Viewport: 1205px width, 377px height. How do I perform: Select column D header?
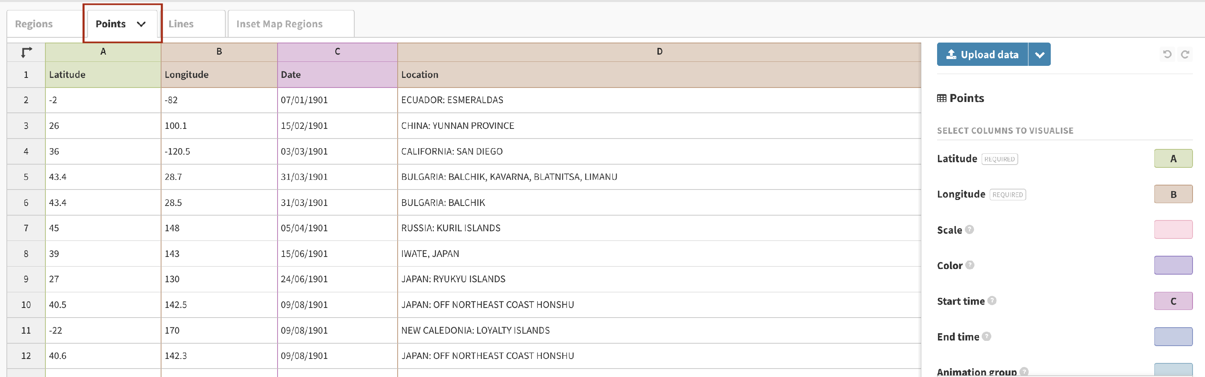click(x=659, y=51)
